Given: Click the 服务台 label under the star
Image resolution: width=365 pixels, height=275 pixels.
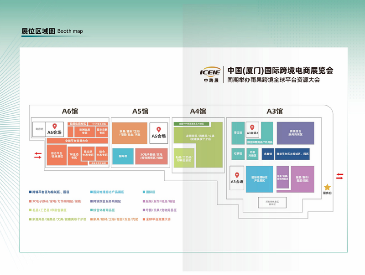Looking at the screenshot, I should click(x=327, y=193).
